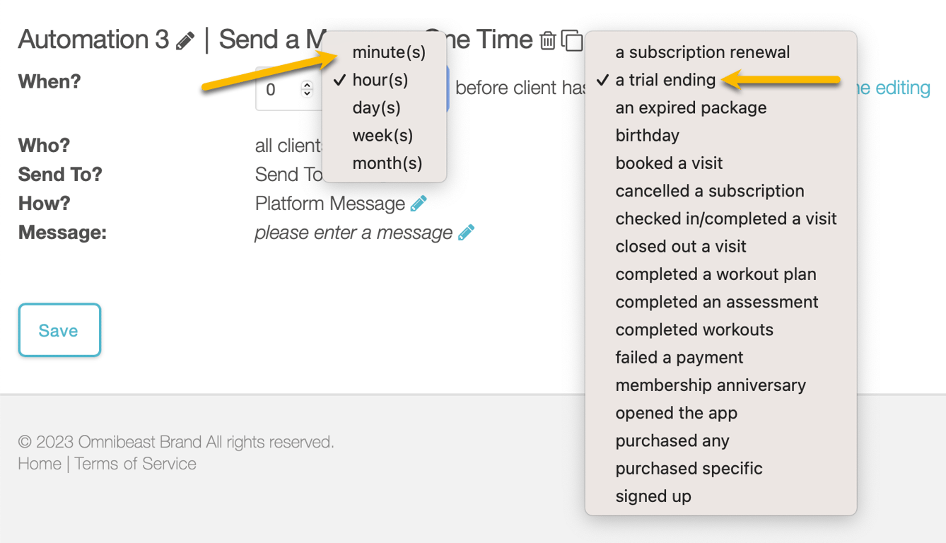946x543 pixels.
Task: Choose 'membership anniversary' trigger
Action: [710, 385]
